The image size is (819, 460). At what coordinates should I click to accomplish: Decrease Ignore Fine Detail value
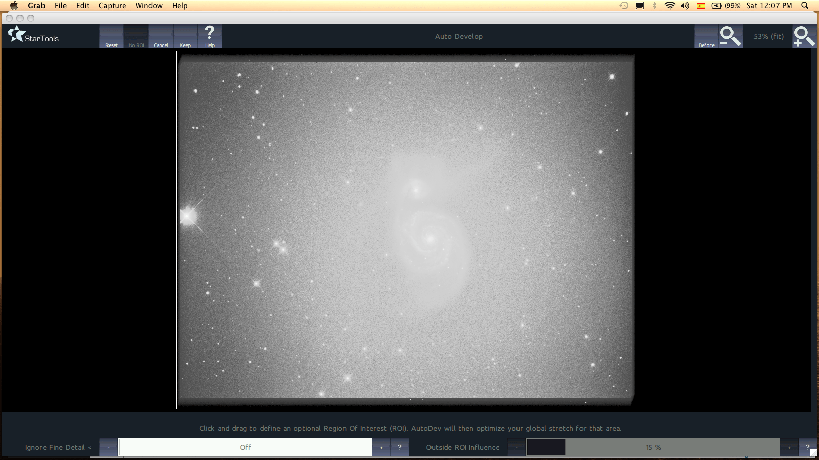click(109, 447)
